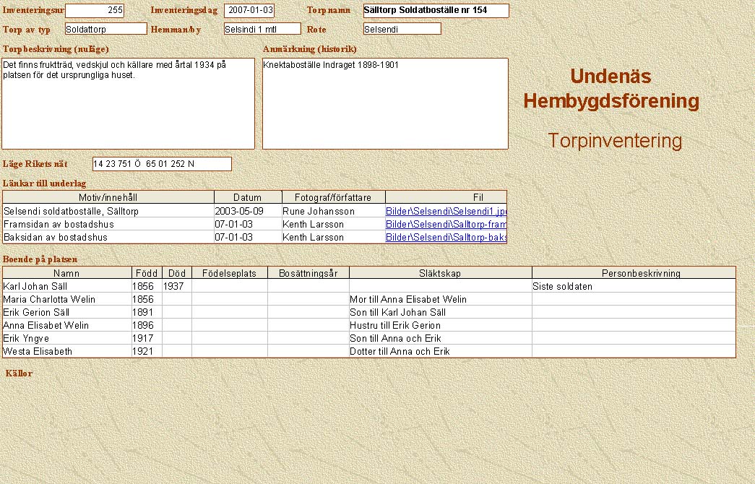
Task: Click the Namn column header in Boende table
Action: (x=66, y=274)
